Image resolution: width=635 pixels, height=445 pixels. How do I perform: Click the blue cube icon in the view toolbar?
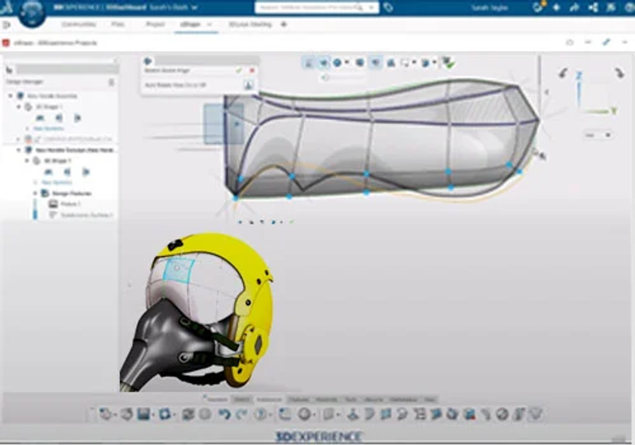pos(360,63)
